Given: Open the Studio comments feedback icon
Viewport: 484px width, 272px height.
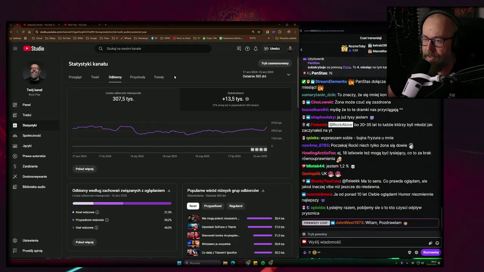Looking at the screenshot, I should (x=239, y=48).
